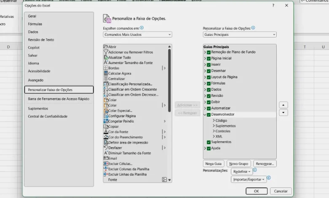This screenshot has height=198, width=329.
Task: Select the Desfazer undo icon
Action: (x=105, y=148)
